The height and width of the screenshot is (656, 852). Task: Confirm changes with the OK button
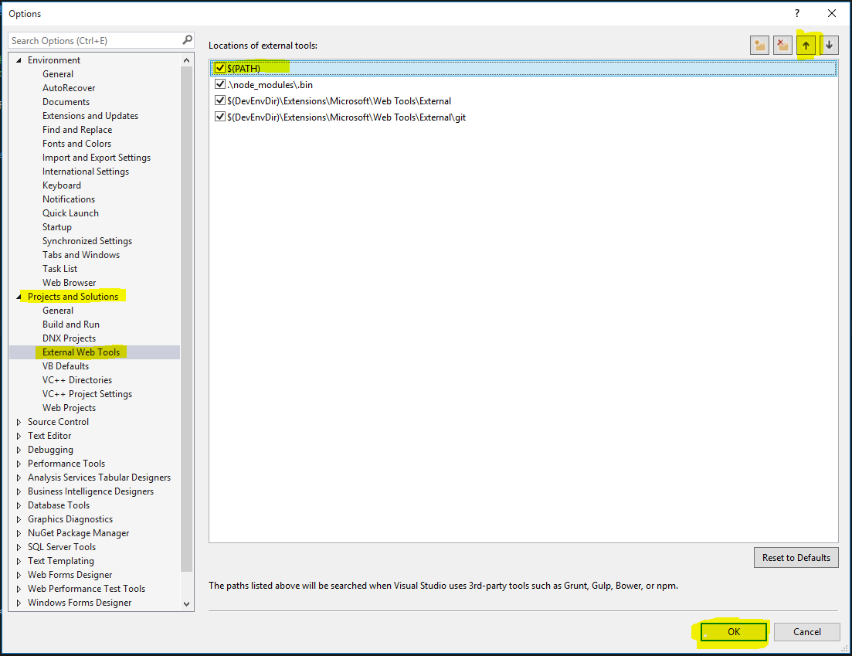click(733, 632)
